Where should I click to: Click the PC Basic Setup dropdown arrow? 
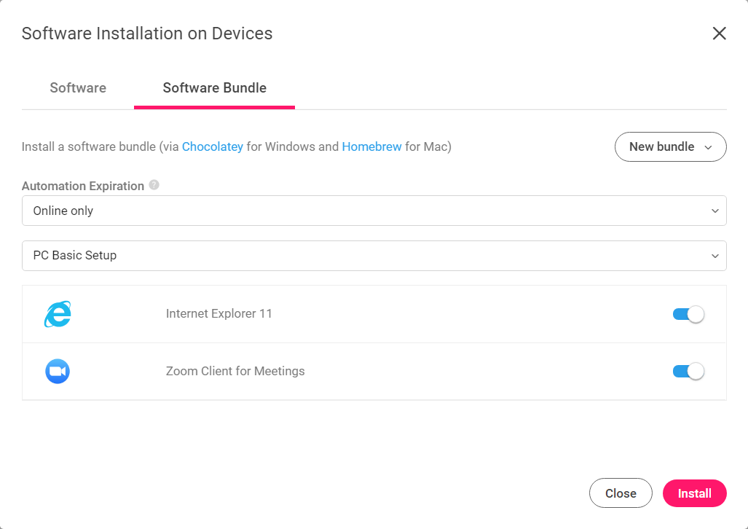pyautogui.click(x=714, y=256)
